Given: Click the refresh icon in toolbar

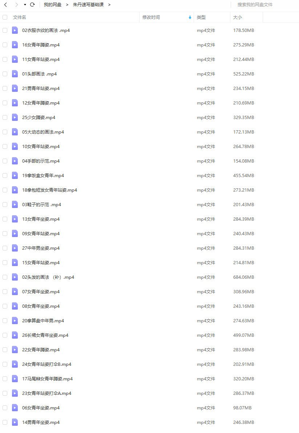Looking at the screenshot, I should pos(32,5).
